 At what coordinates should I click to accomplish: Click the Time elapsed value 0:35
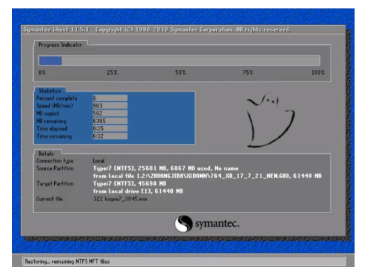point(110,128)
